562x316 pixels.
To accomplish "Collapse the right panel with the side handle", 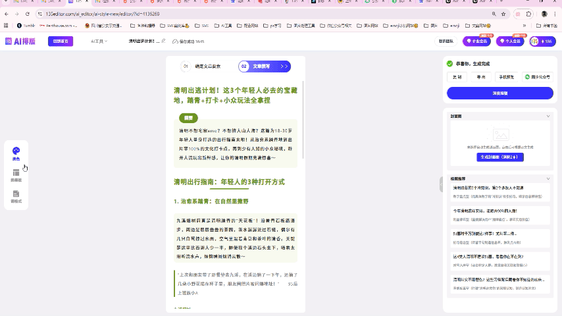I will point(441,184).
